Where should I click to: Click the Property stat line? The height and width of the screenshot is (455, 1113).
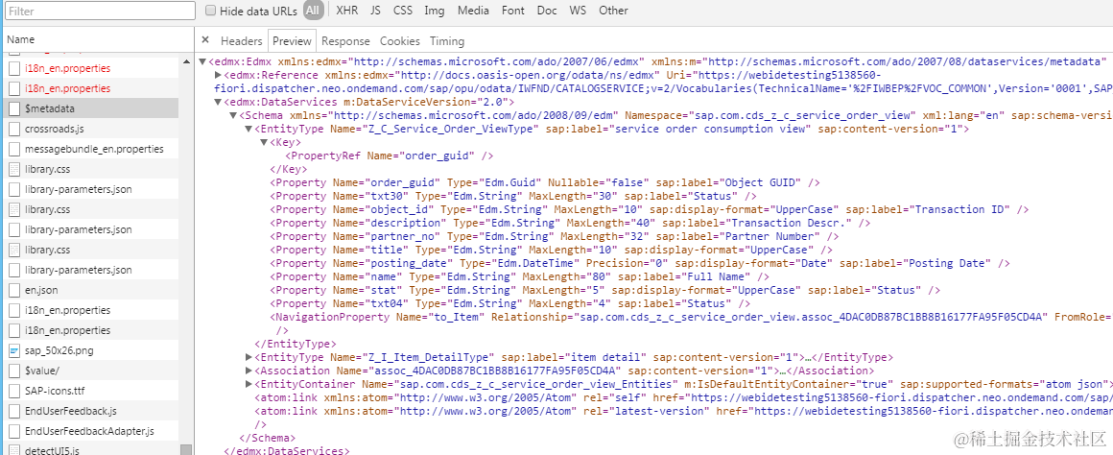[605, 290]
